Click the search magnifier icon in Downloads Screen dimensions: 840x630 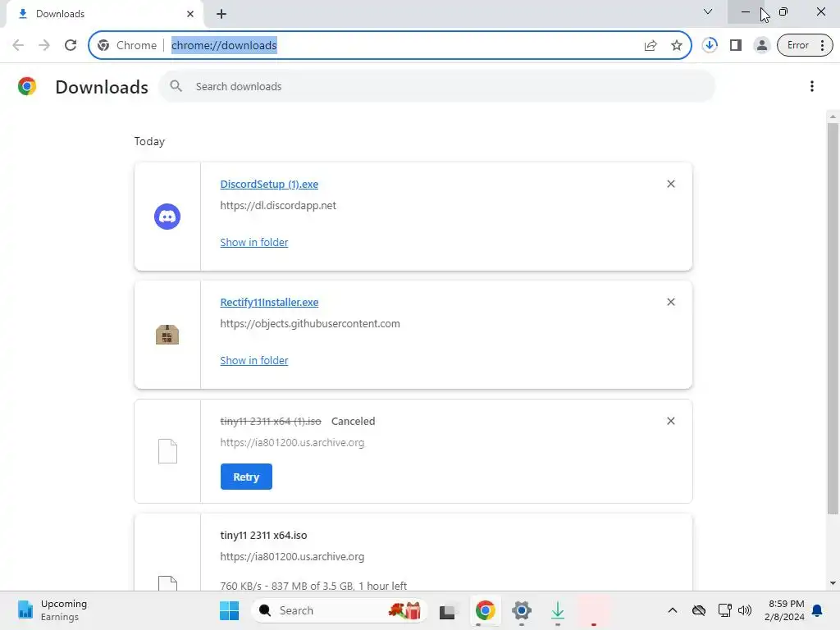pos(176,85)
